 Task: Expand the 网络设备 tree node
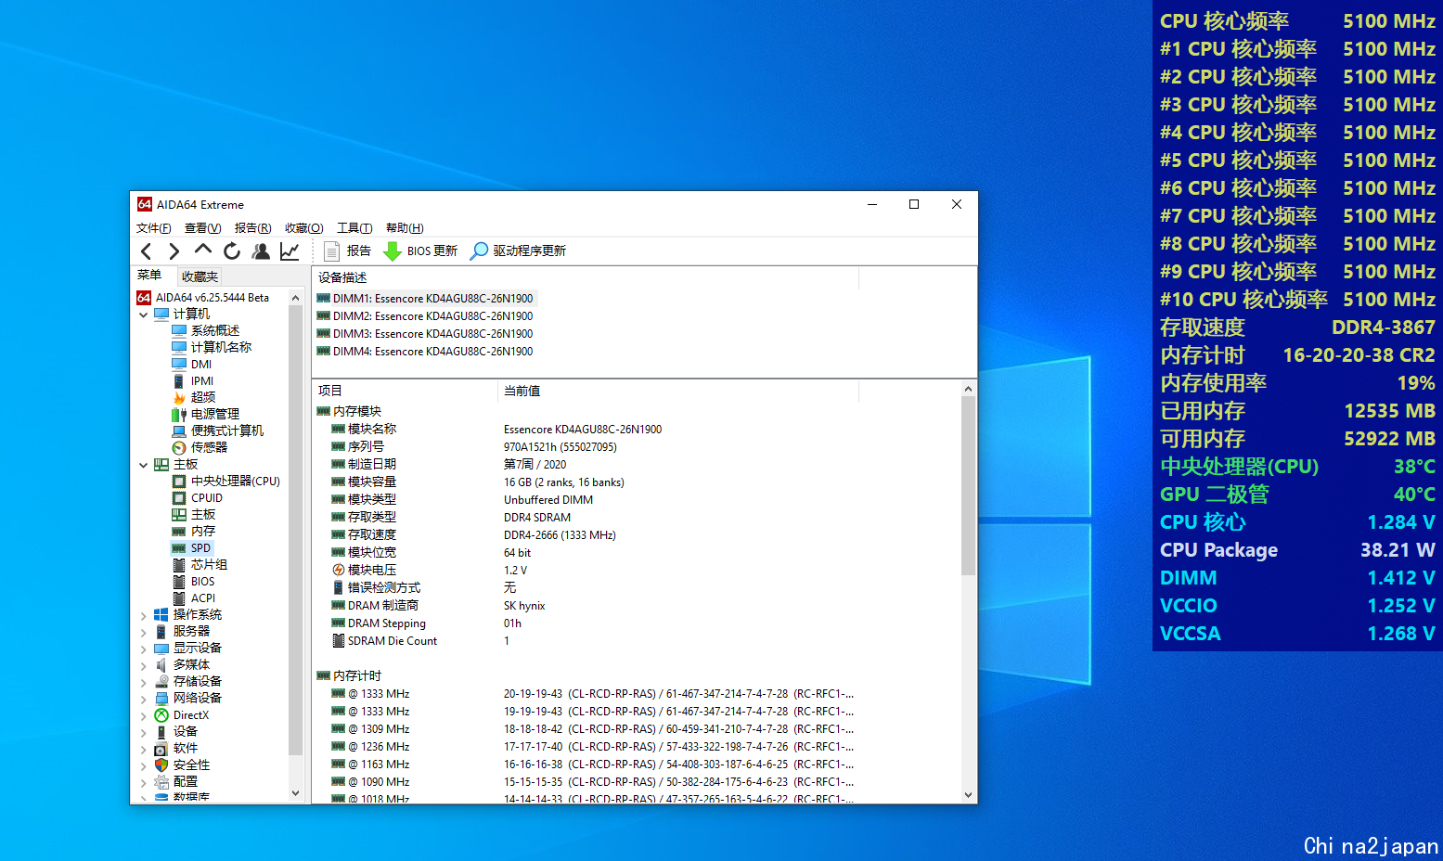point(144,699)
